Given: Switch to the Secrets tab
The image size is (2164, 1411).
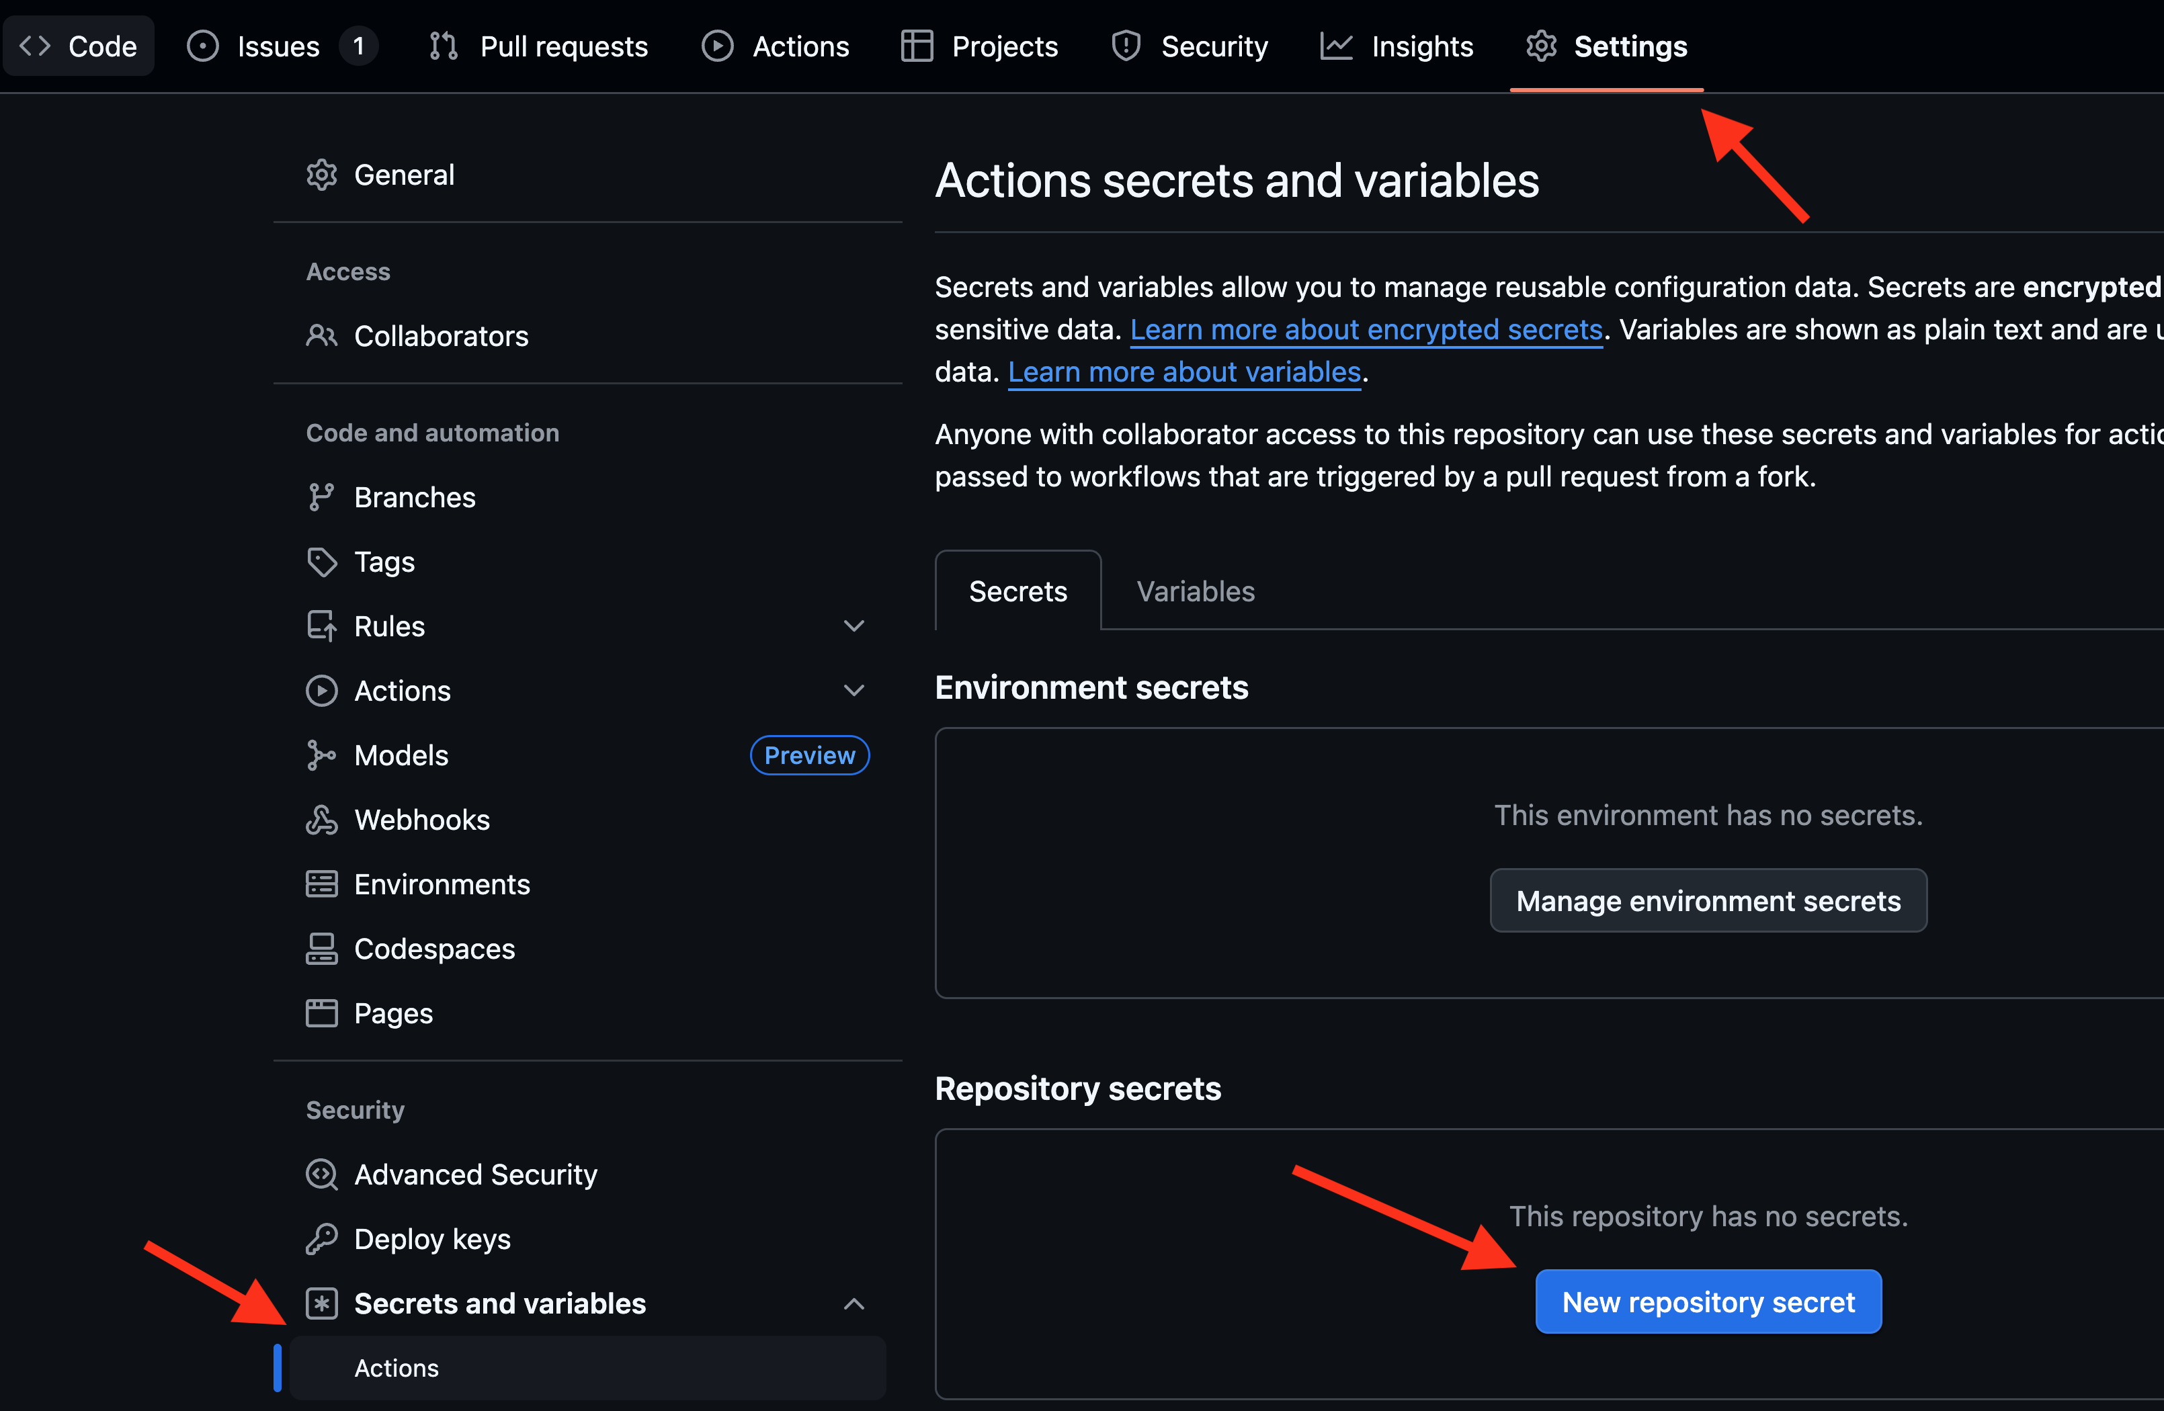Looking at the screenshot, I should pos(1017,591).
